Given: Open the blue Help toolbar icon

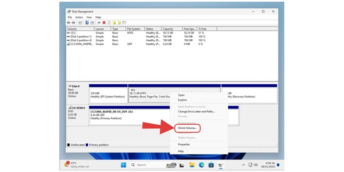Looking at the screenshot, I should [87, 23].
